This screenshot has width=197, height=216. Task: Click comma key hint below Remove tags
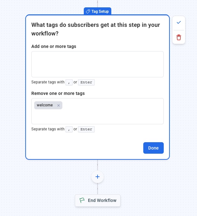[x=69, y=129]
